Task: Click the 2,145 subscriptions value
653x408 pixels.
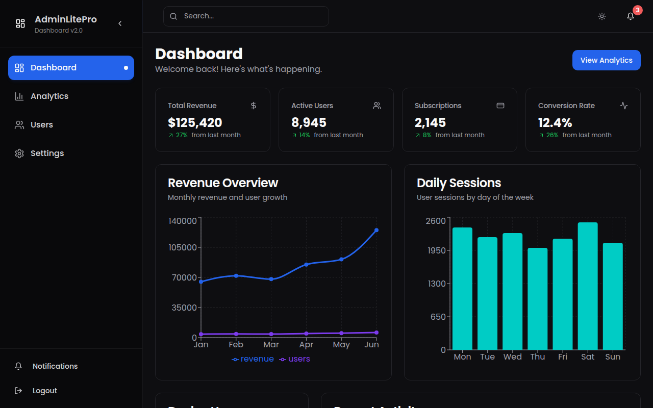Action: pyautogui.click(x=430, y=122)
